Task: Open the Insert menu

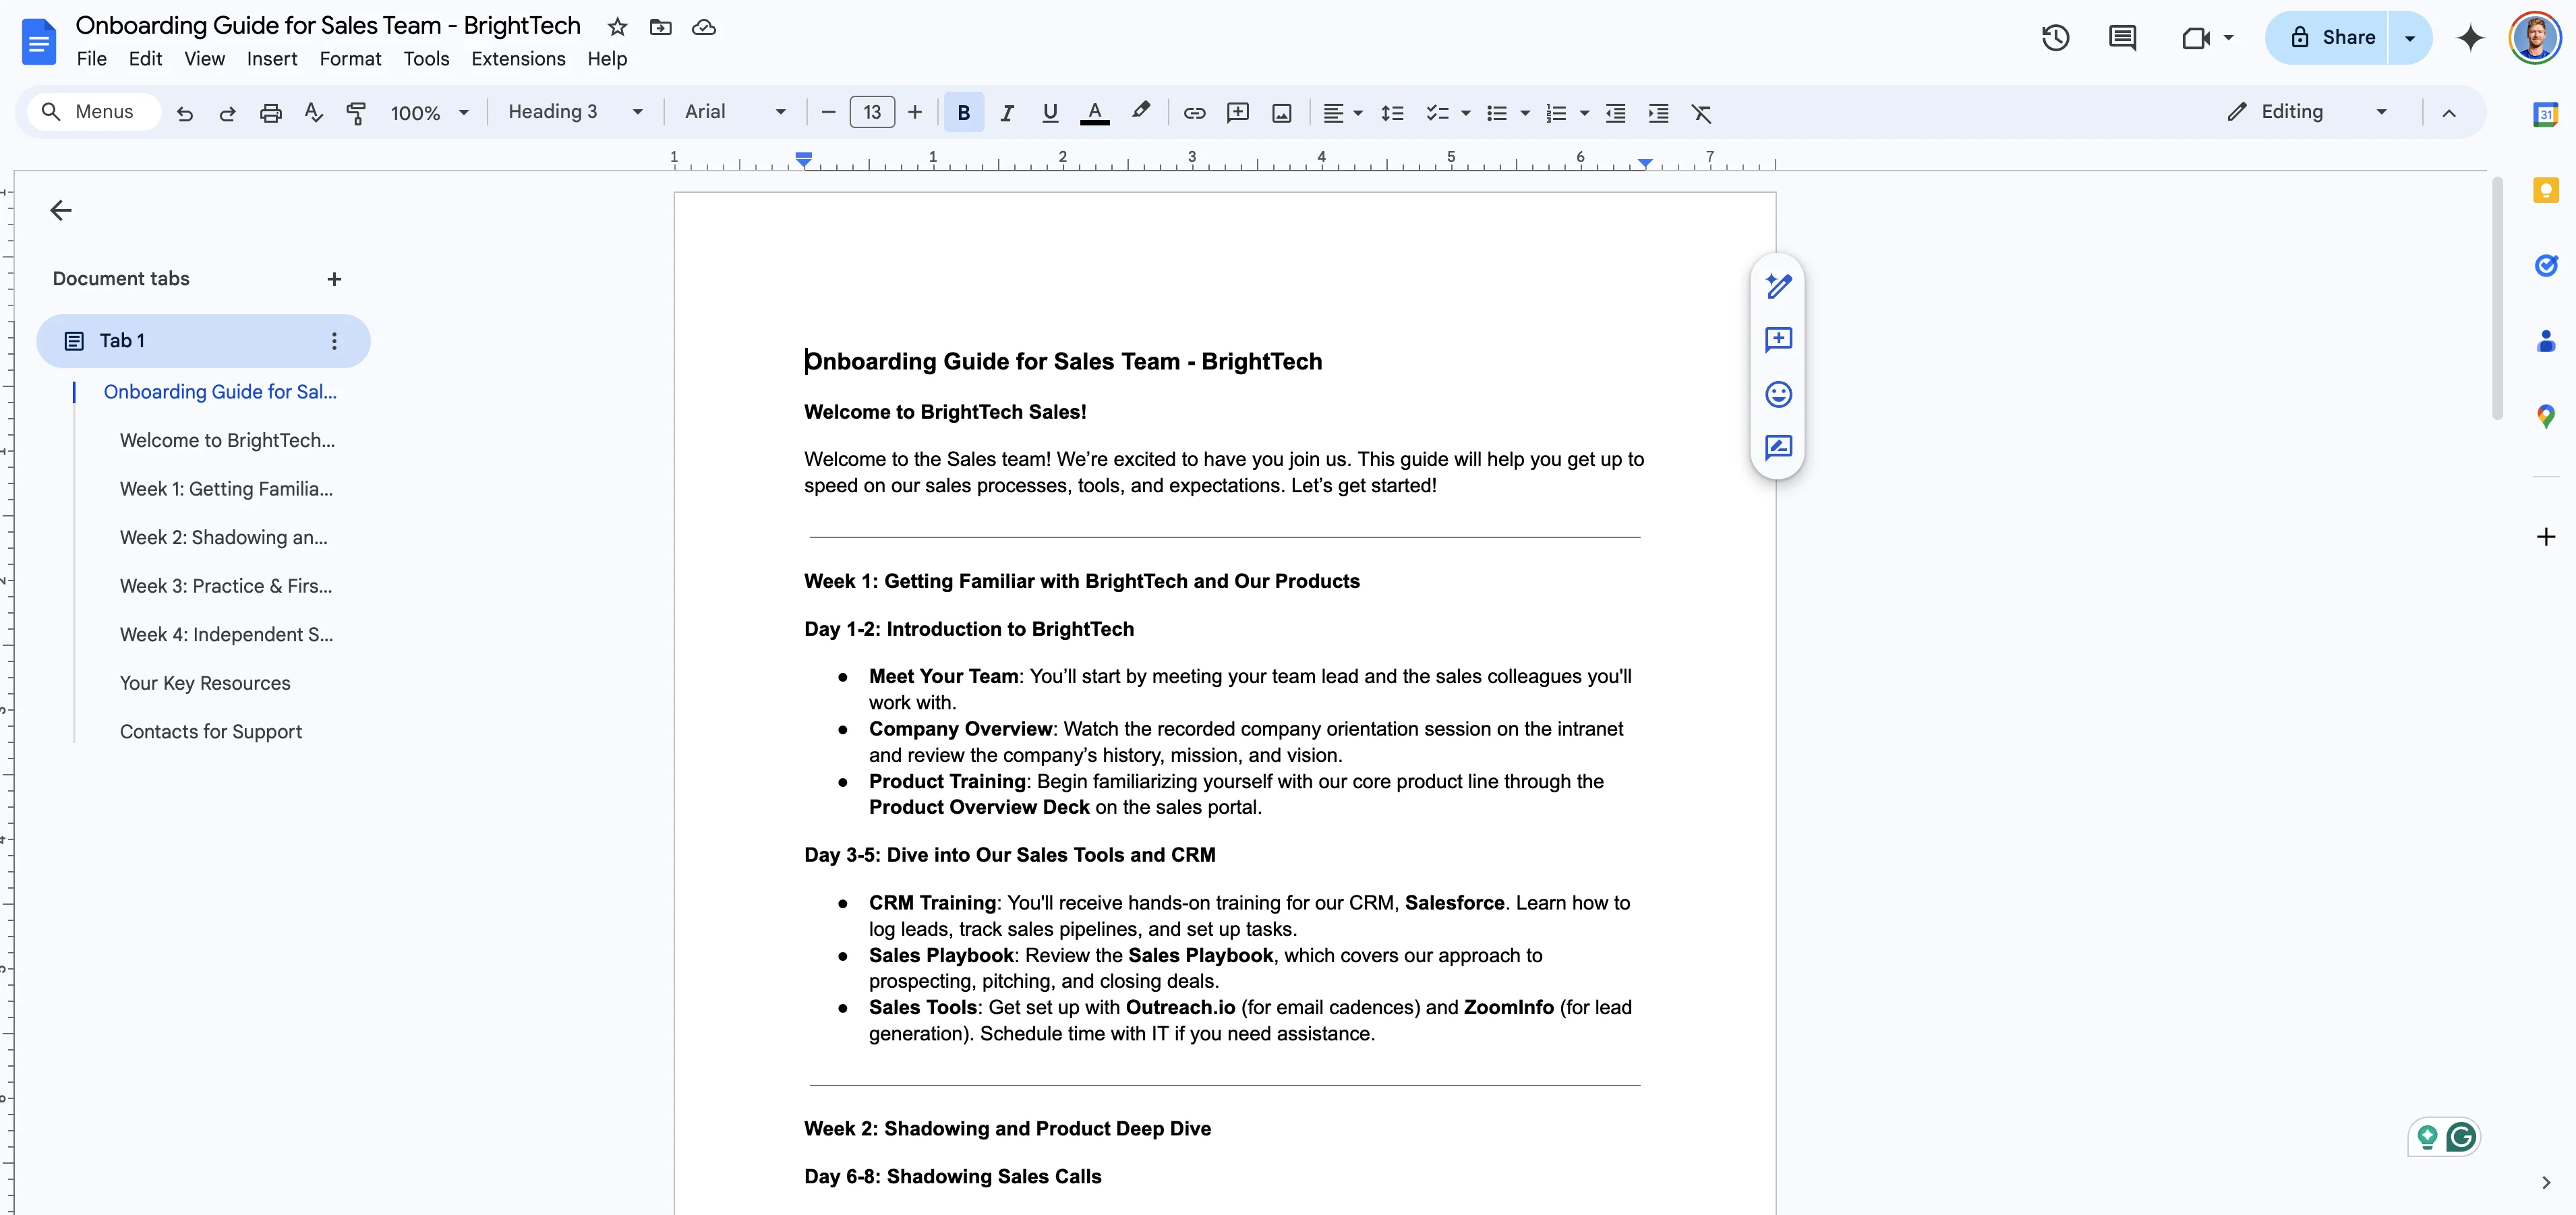Action: point(272,59)
